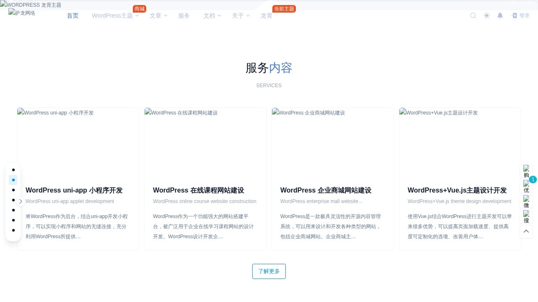The width and height of the screenshot is (538, 302).
Task: Click the 萨龙网络 logo image
Action: [21, 13]
